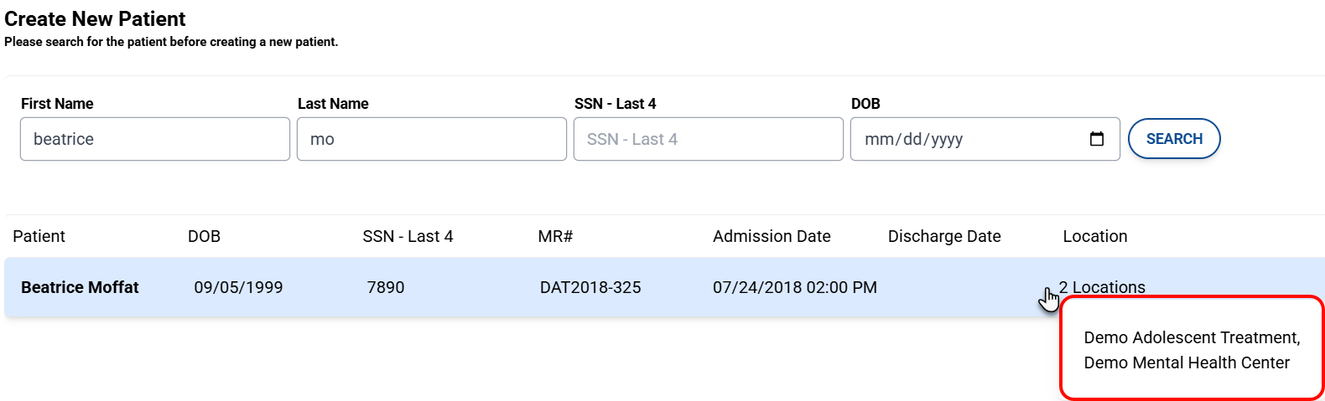Click the DOB table column header
1325x401 pixels.
[x=204, y=236]
